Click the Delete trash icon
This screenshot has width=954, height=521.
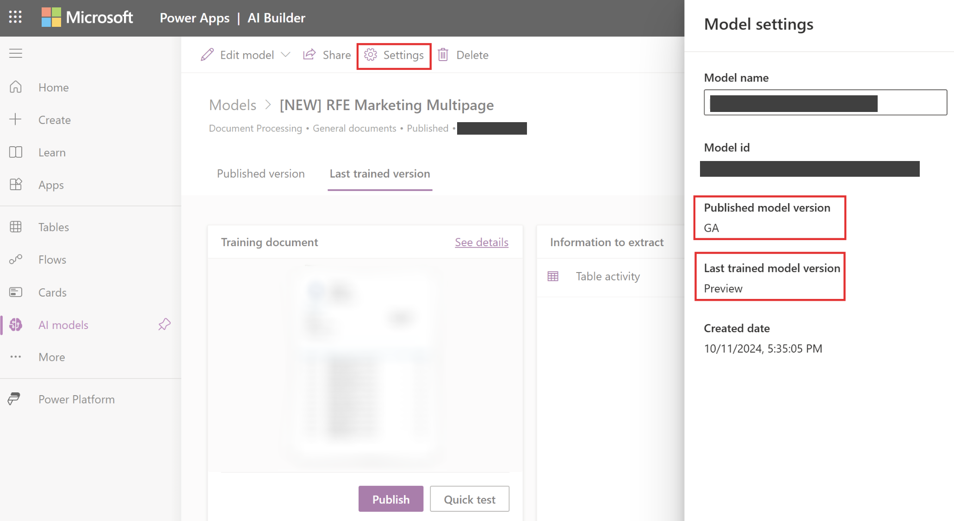coord(445,55)
